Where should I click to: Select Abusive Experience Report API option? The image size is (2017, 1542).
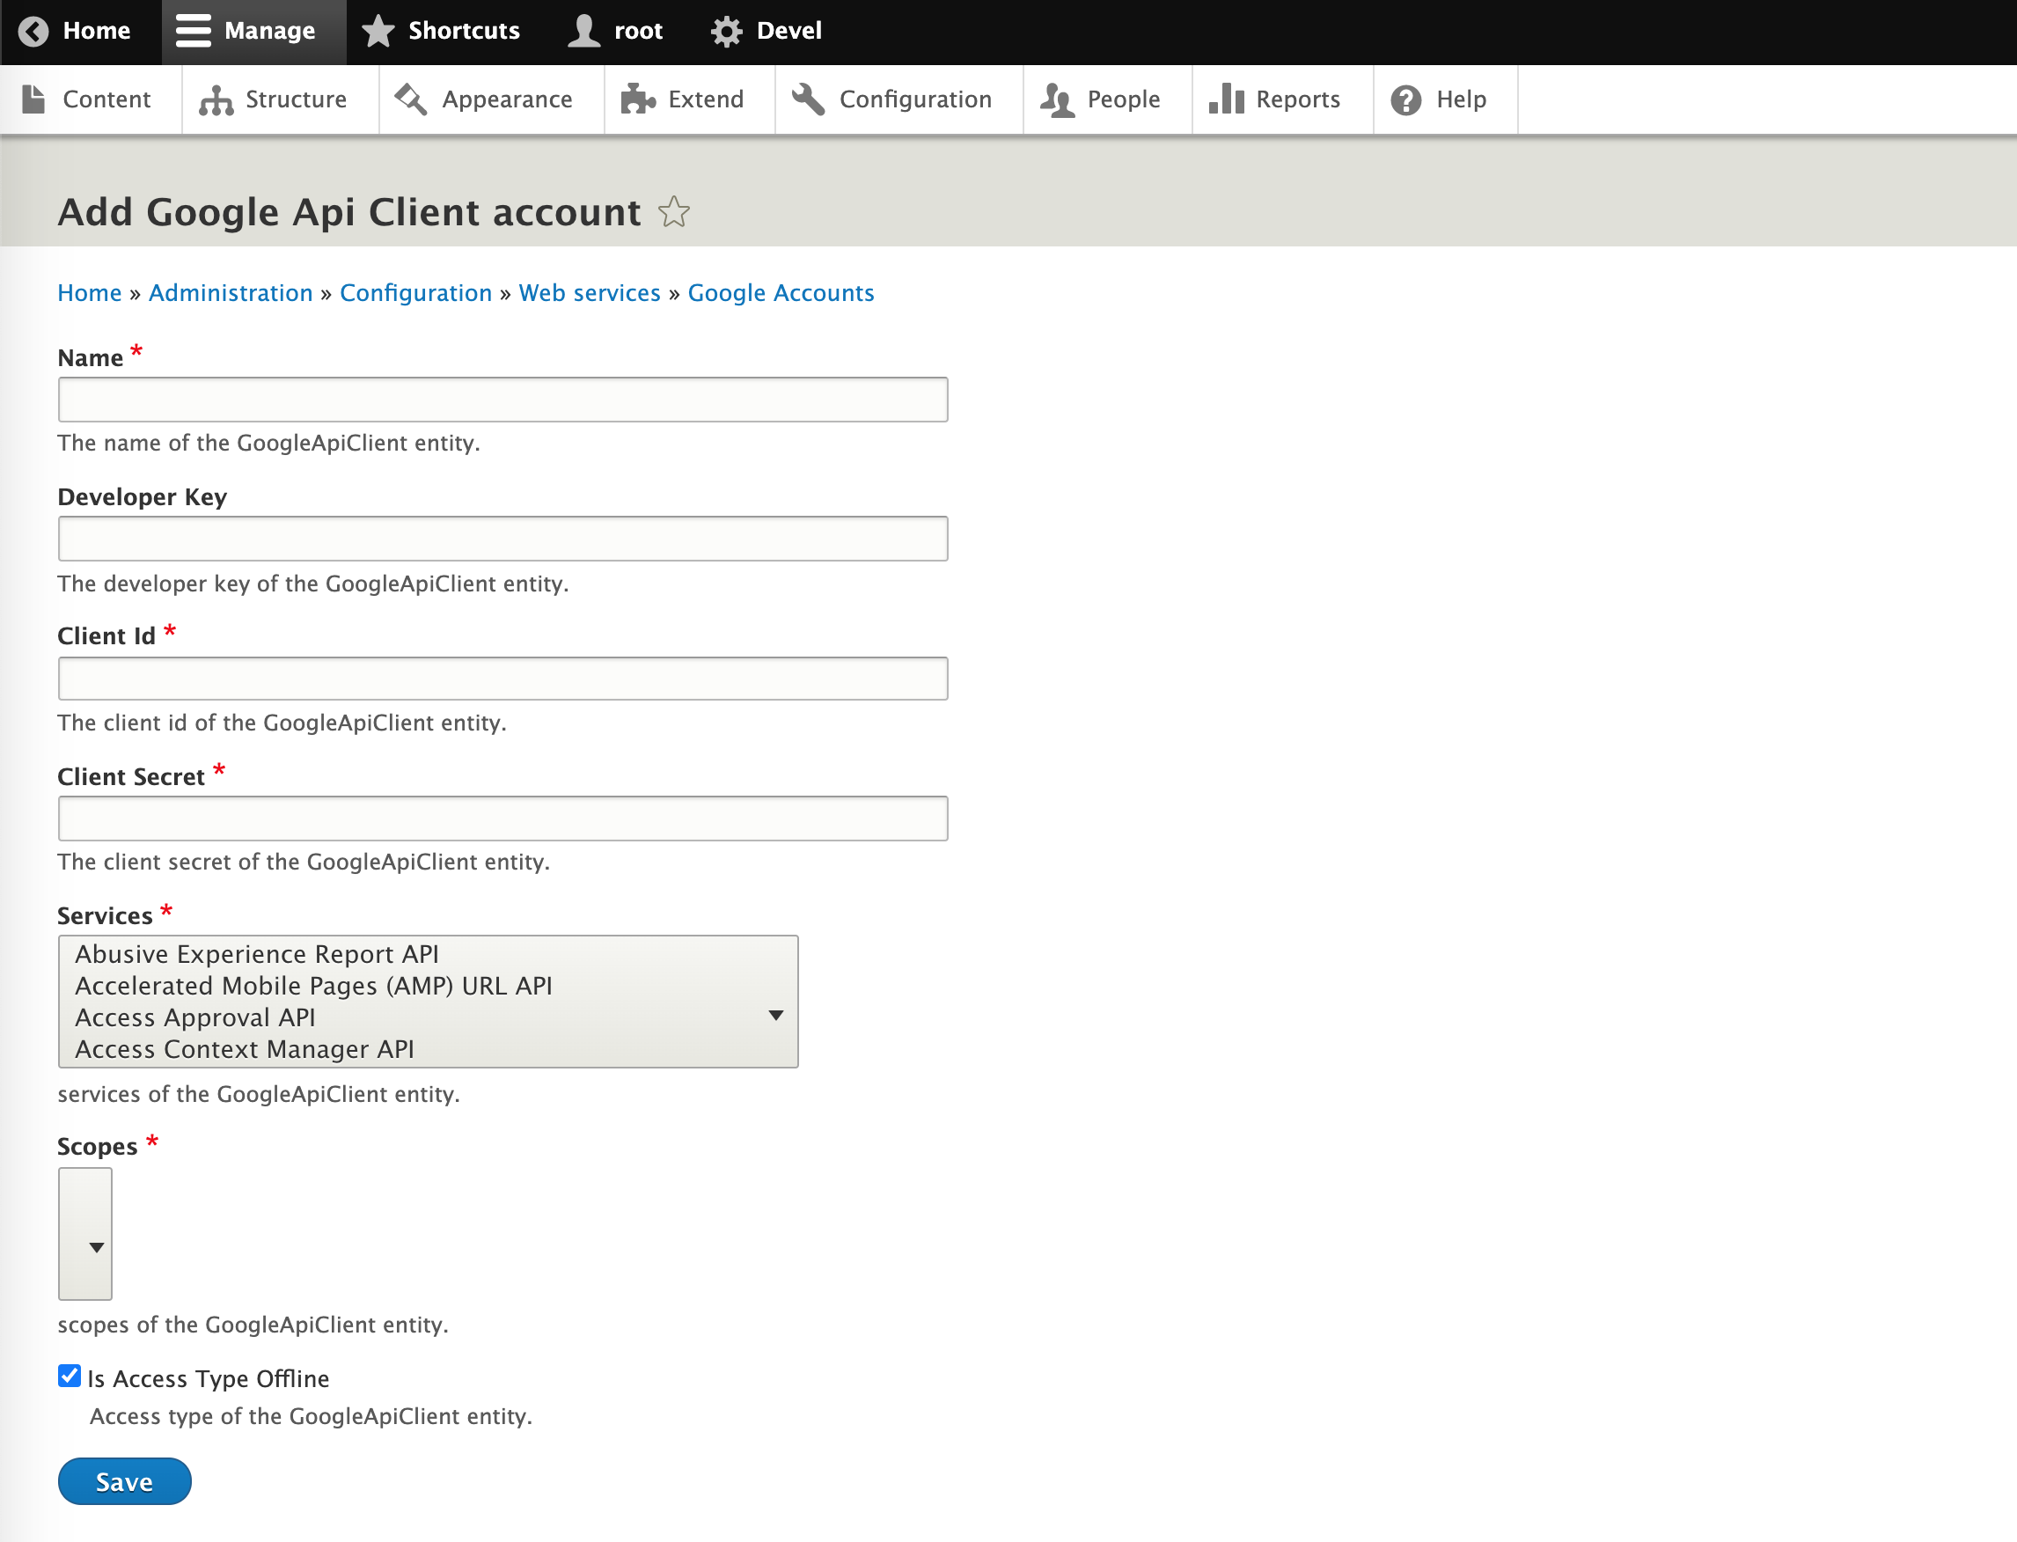(x=257, y=954)
